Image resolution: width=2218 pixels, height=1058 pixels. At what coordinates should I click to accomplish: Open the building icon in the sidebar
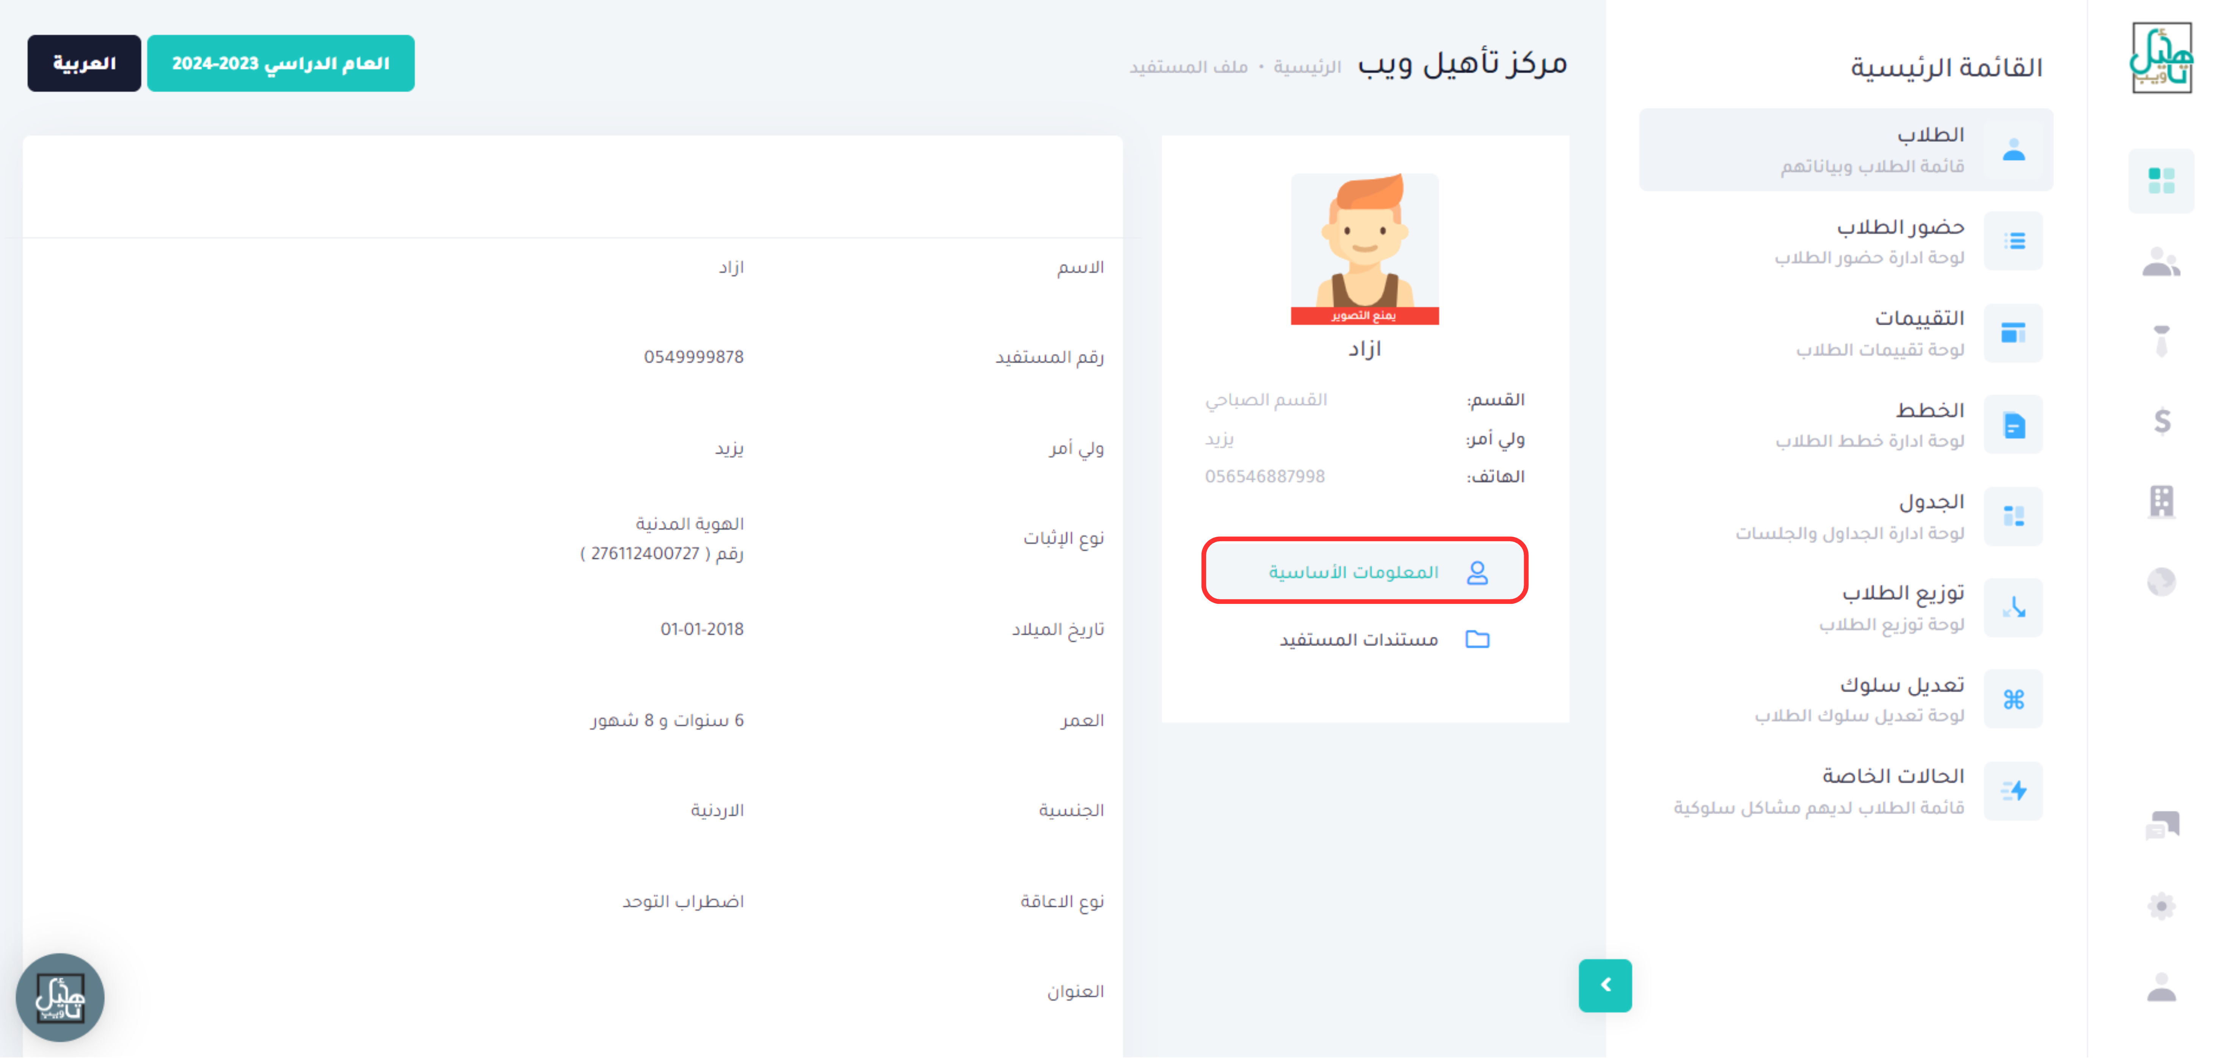[x=2161, y=501]
